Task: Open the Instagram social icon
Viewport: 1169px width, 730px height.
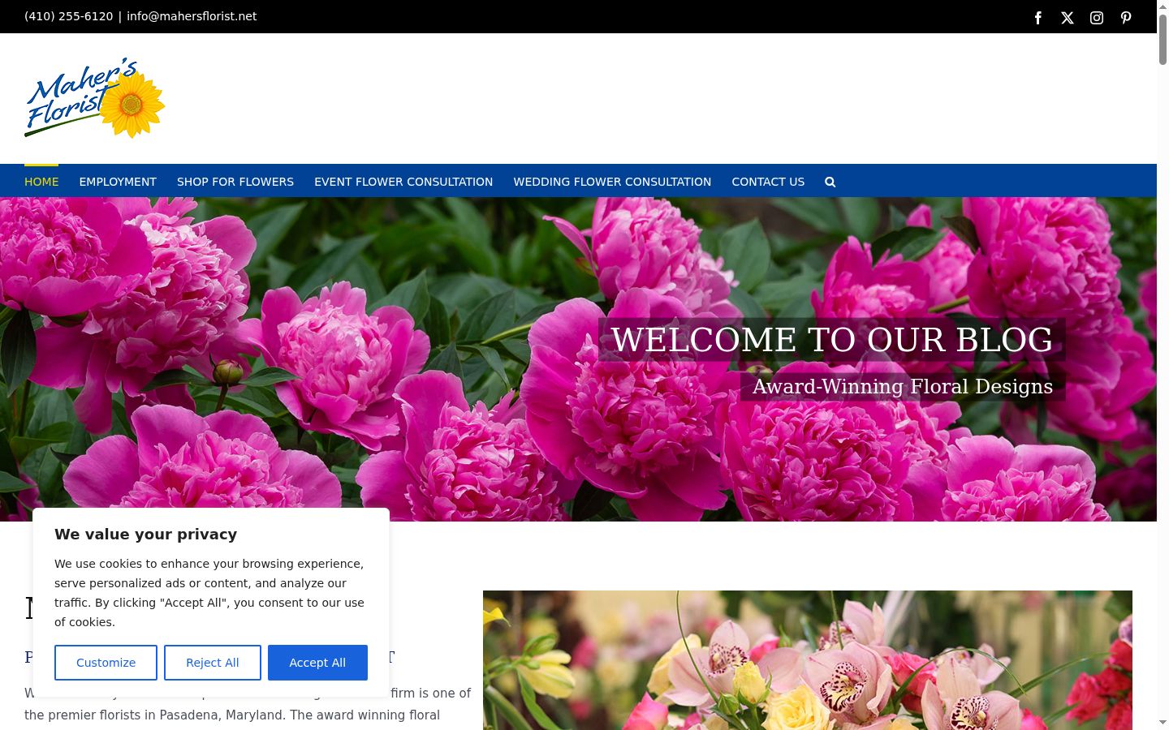Action: [1096, 18]
